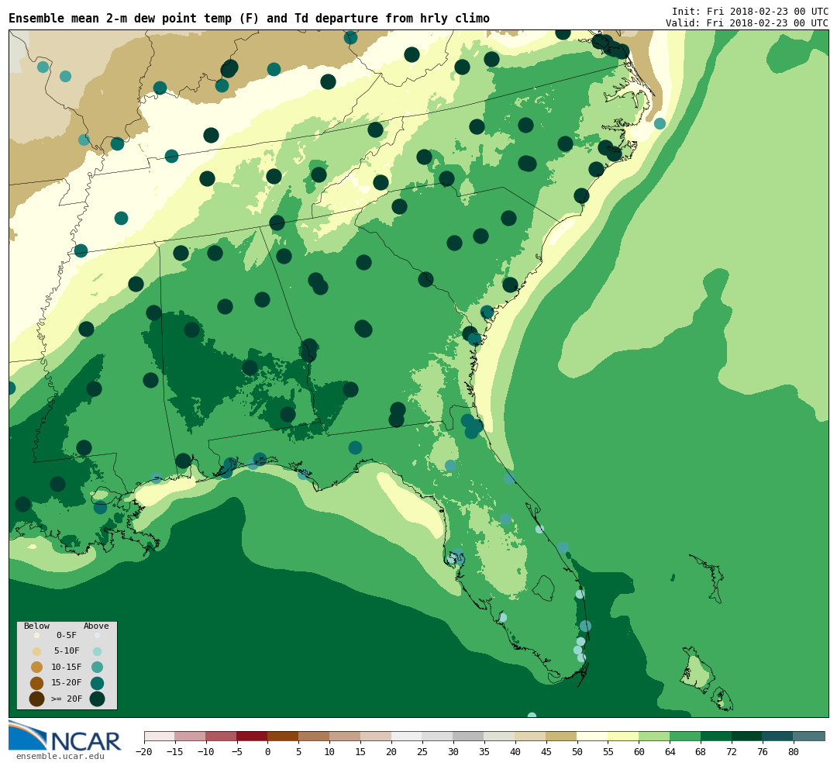Select the teal '15-20F' Above legend circle
Image resolution: width=837 pixels, height=766 pixels.
tap(97, 683)
